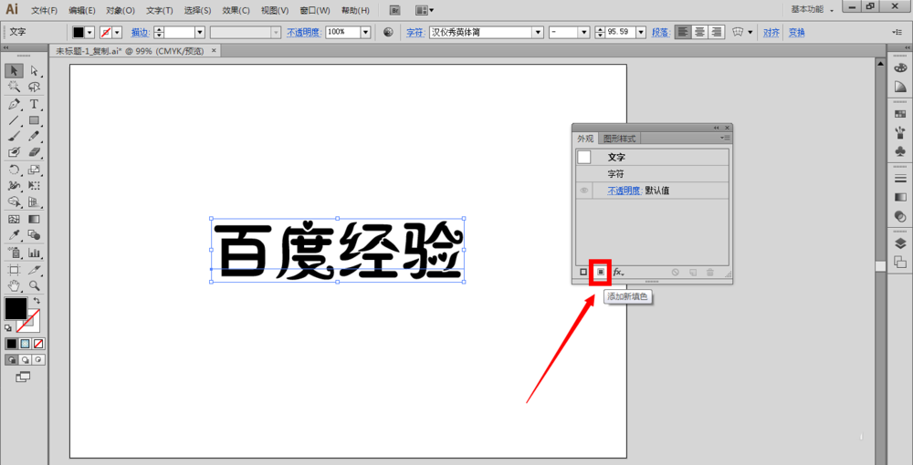Screen dimensions: 913x465
Task: Align text right in control bar
Action: click(716, 33)
